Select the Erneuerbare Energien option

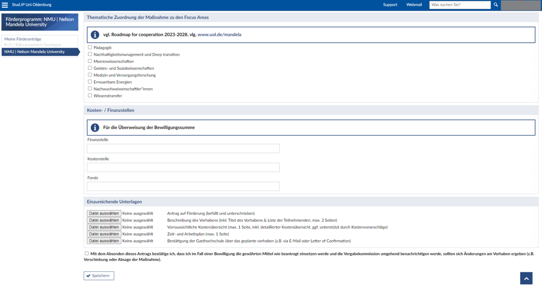(89, 82)
